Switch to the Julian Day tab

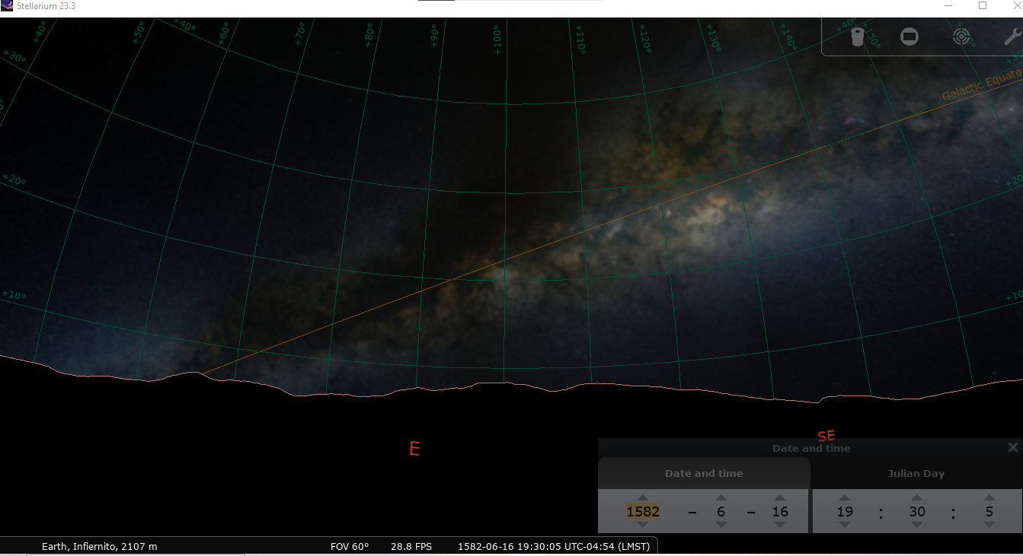coord(916,473)
